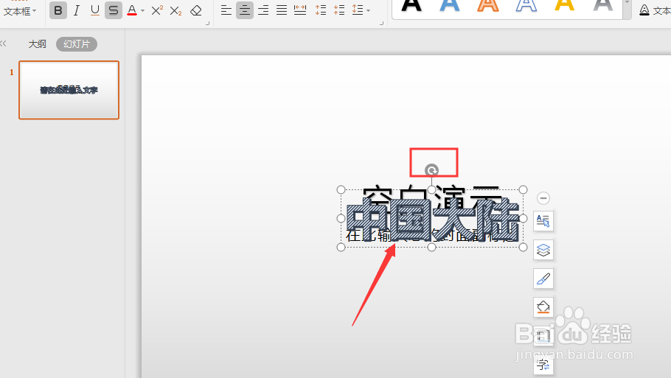
Task: Toggle Strikethrough formatting button
Action: [114, 10]
